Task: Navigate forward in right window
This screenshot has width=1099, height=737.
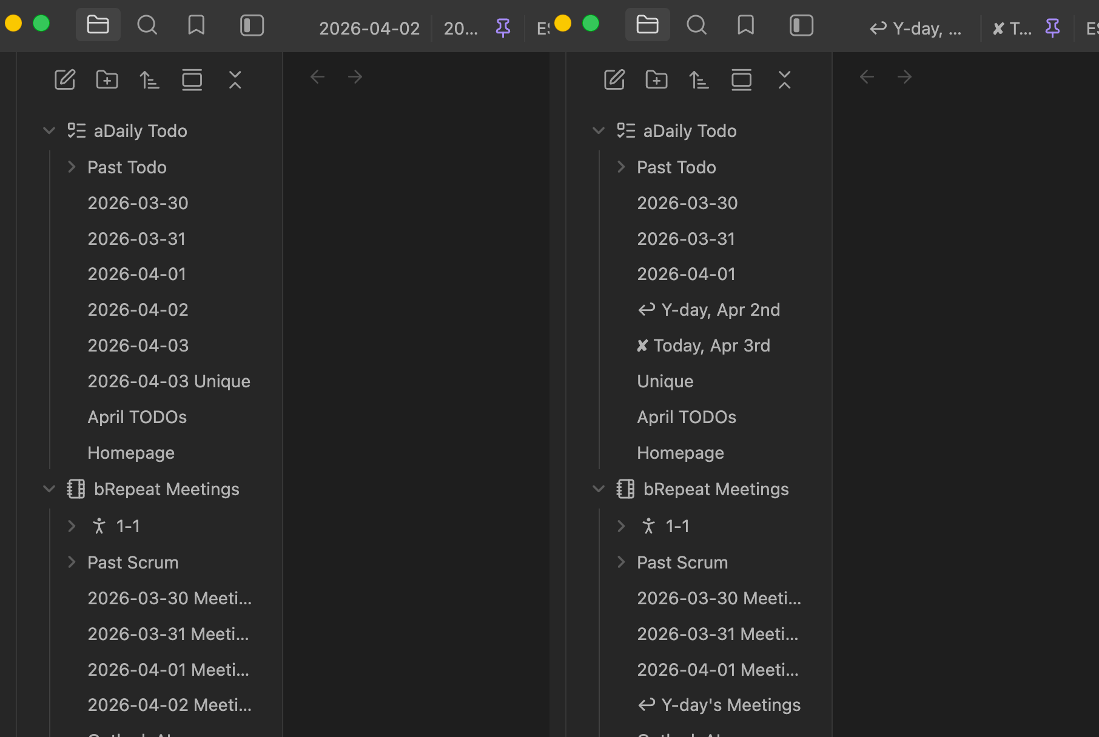Action: (905, 77)
